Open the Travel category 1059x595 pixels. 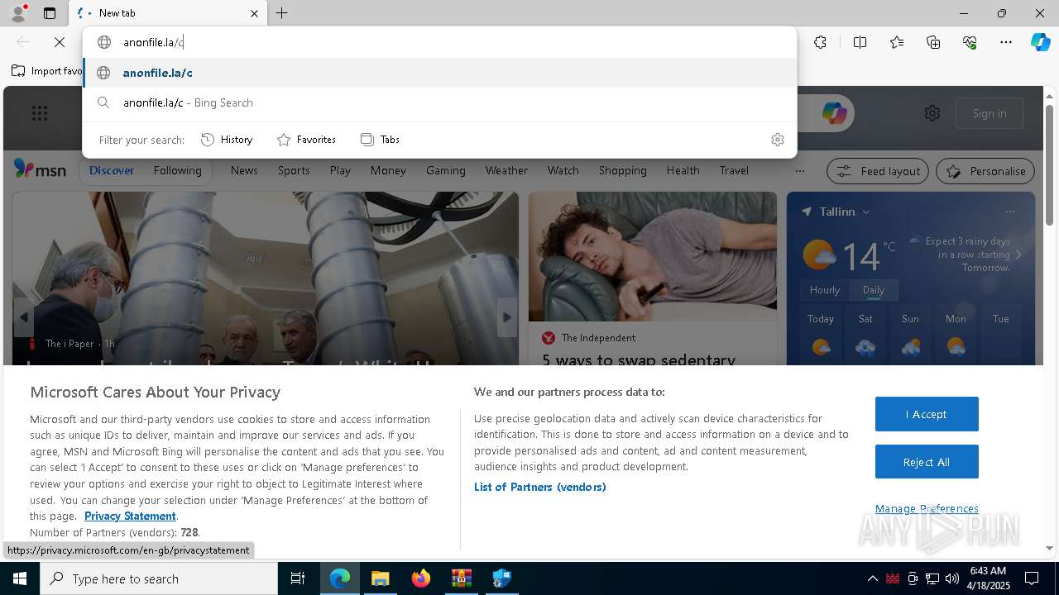[x=734, y=170]
